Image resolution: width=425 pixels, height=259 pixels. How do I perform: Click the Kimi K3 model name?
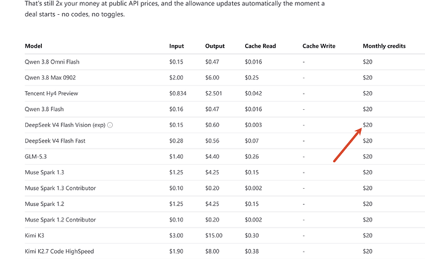34,236
